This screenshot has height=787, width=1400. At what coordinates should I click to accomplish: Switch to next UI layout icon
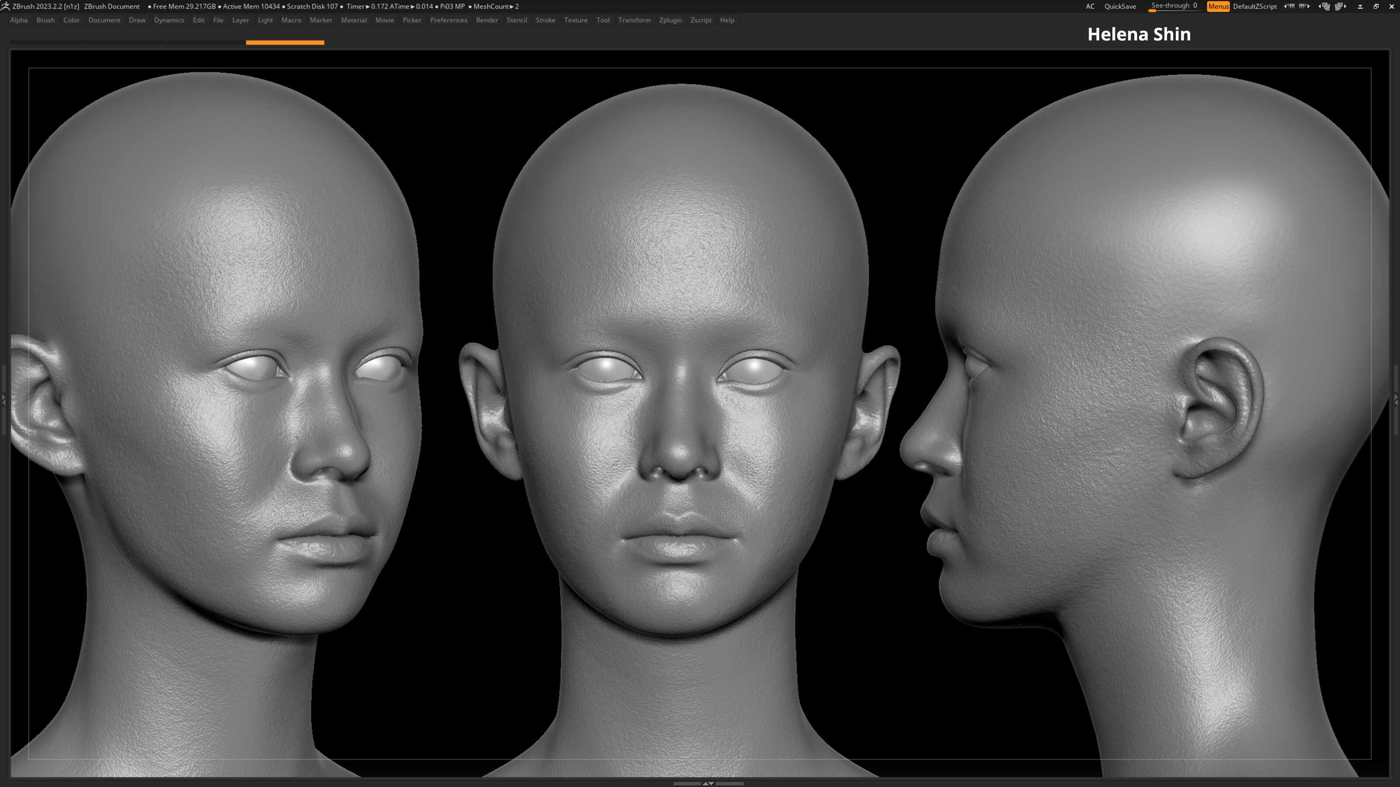1340,6
